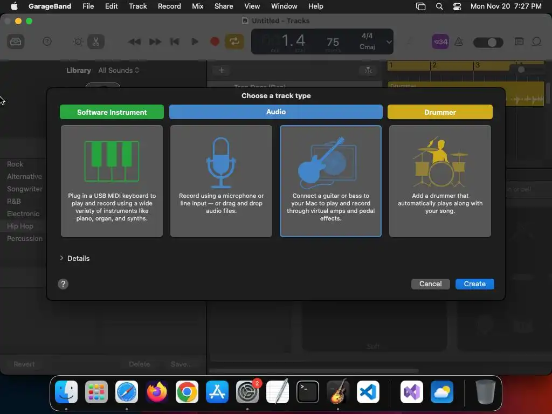Click the Play button
The image size is (552, 414).
click(195, 42)
